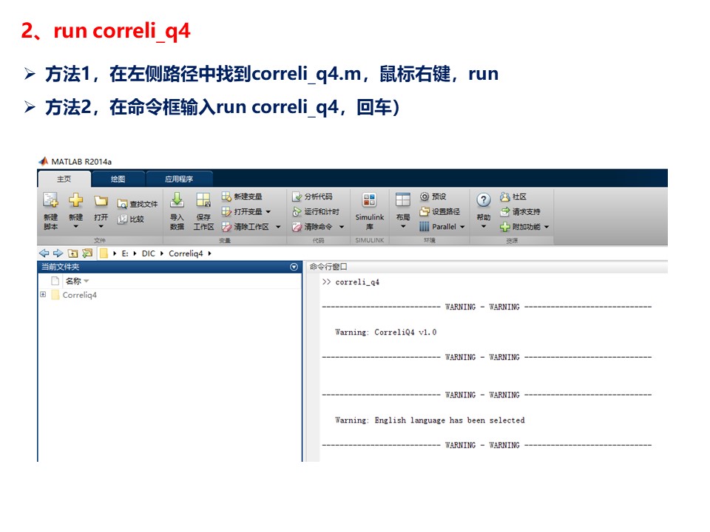The image size is (710, 532).
Task: Click the Correliq4 path segment
Action: point(186,253)
